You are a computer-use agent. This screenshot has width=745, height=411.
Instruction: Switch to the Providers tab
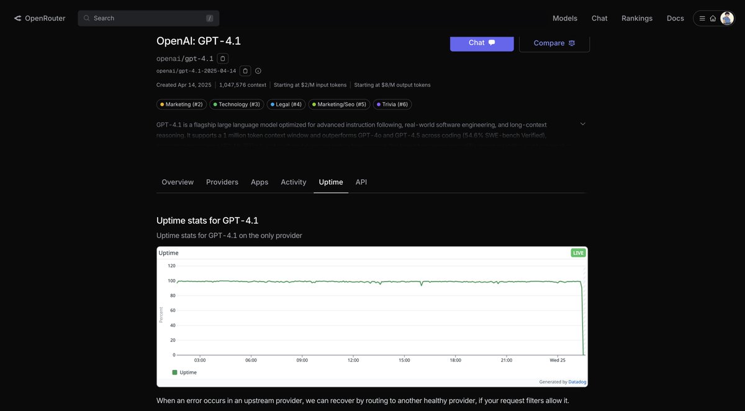[x=222, y=182]
